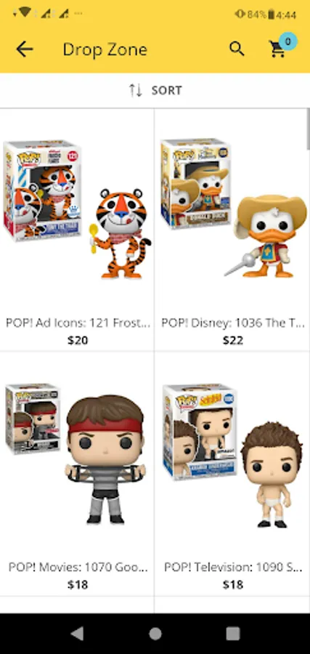The image size is (310, 654).
Task: Open POP! Television: 1090 S... listing
Action: [x=233, y=568]
